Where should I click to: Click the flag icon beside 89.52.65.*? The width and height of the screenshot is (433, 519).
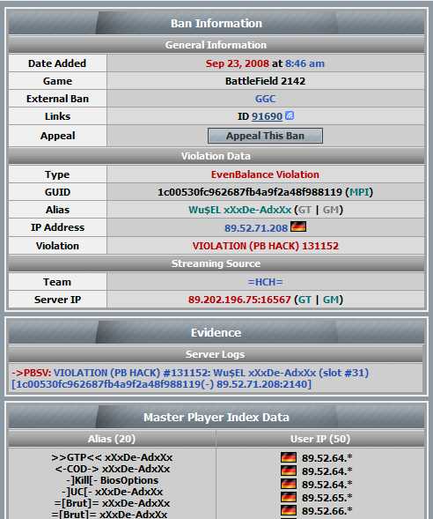pos(288,497)
